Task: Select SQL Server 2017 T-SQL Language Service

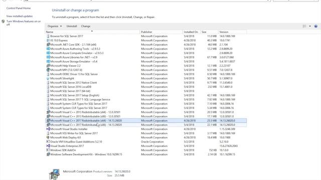Action: (146, 99)
